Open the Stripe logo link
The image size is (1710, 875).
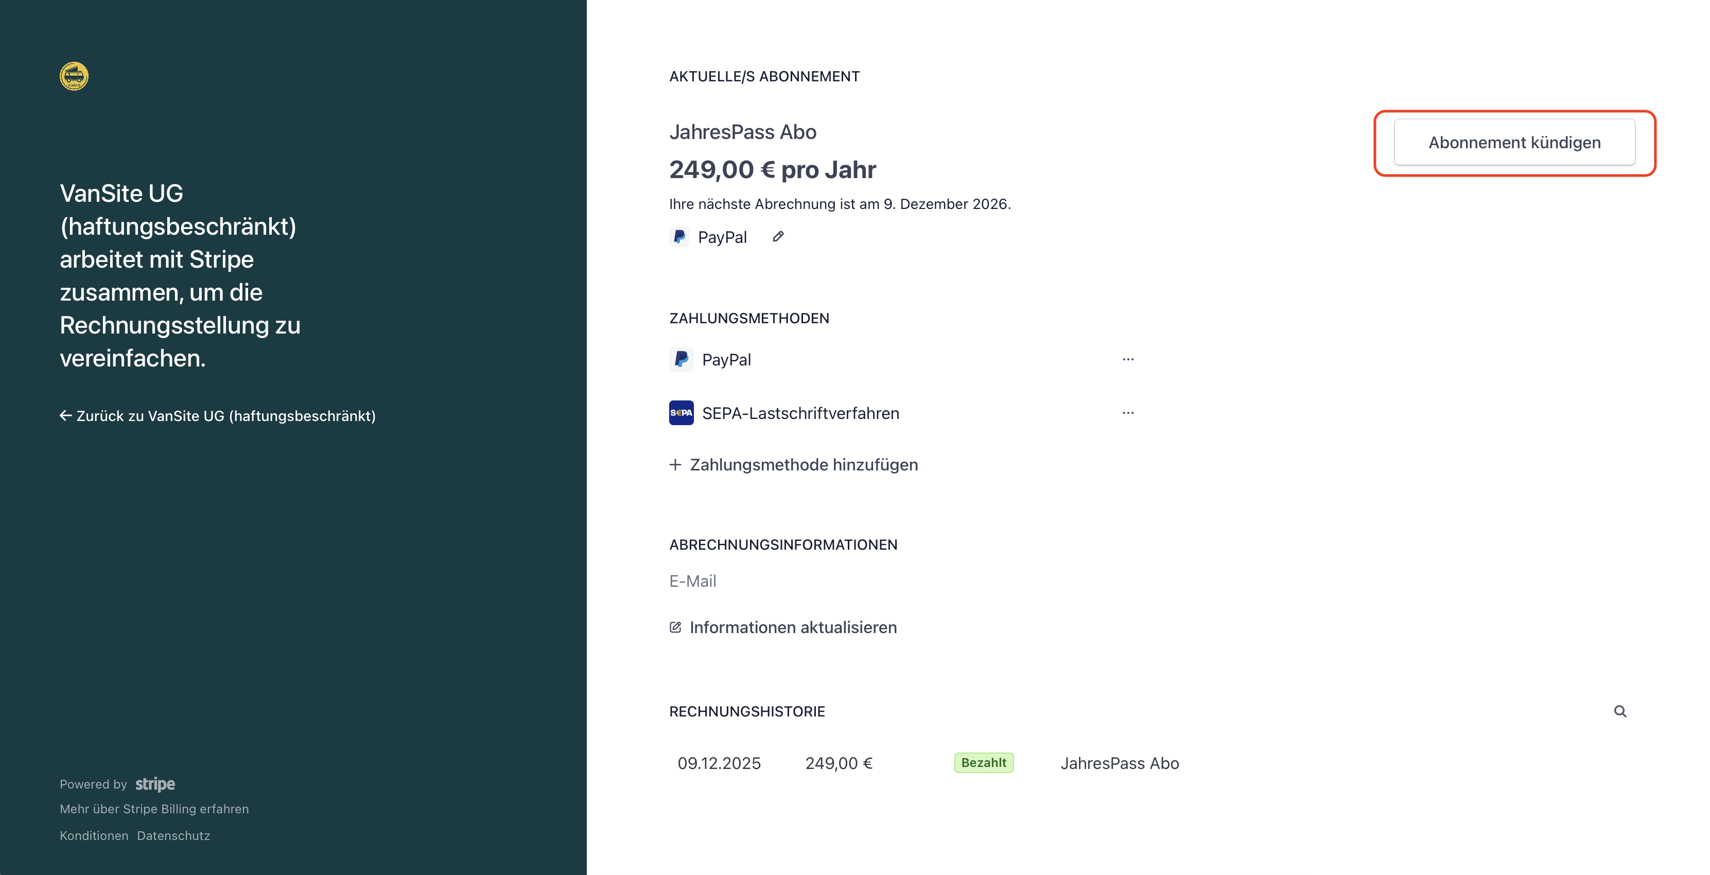click(155, 784)
